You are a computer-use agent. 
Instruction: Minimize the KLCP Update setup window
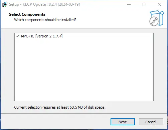coord(129,4)
